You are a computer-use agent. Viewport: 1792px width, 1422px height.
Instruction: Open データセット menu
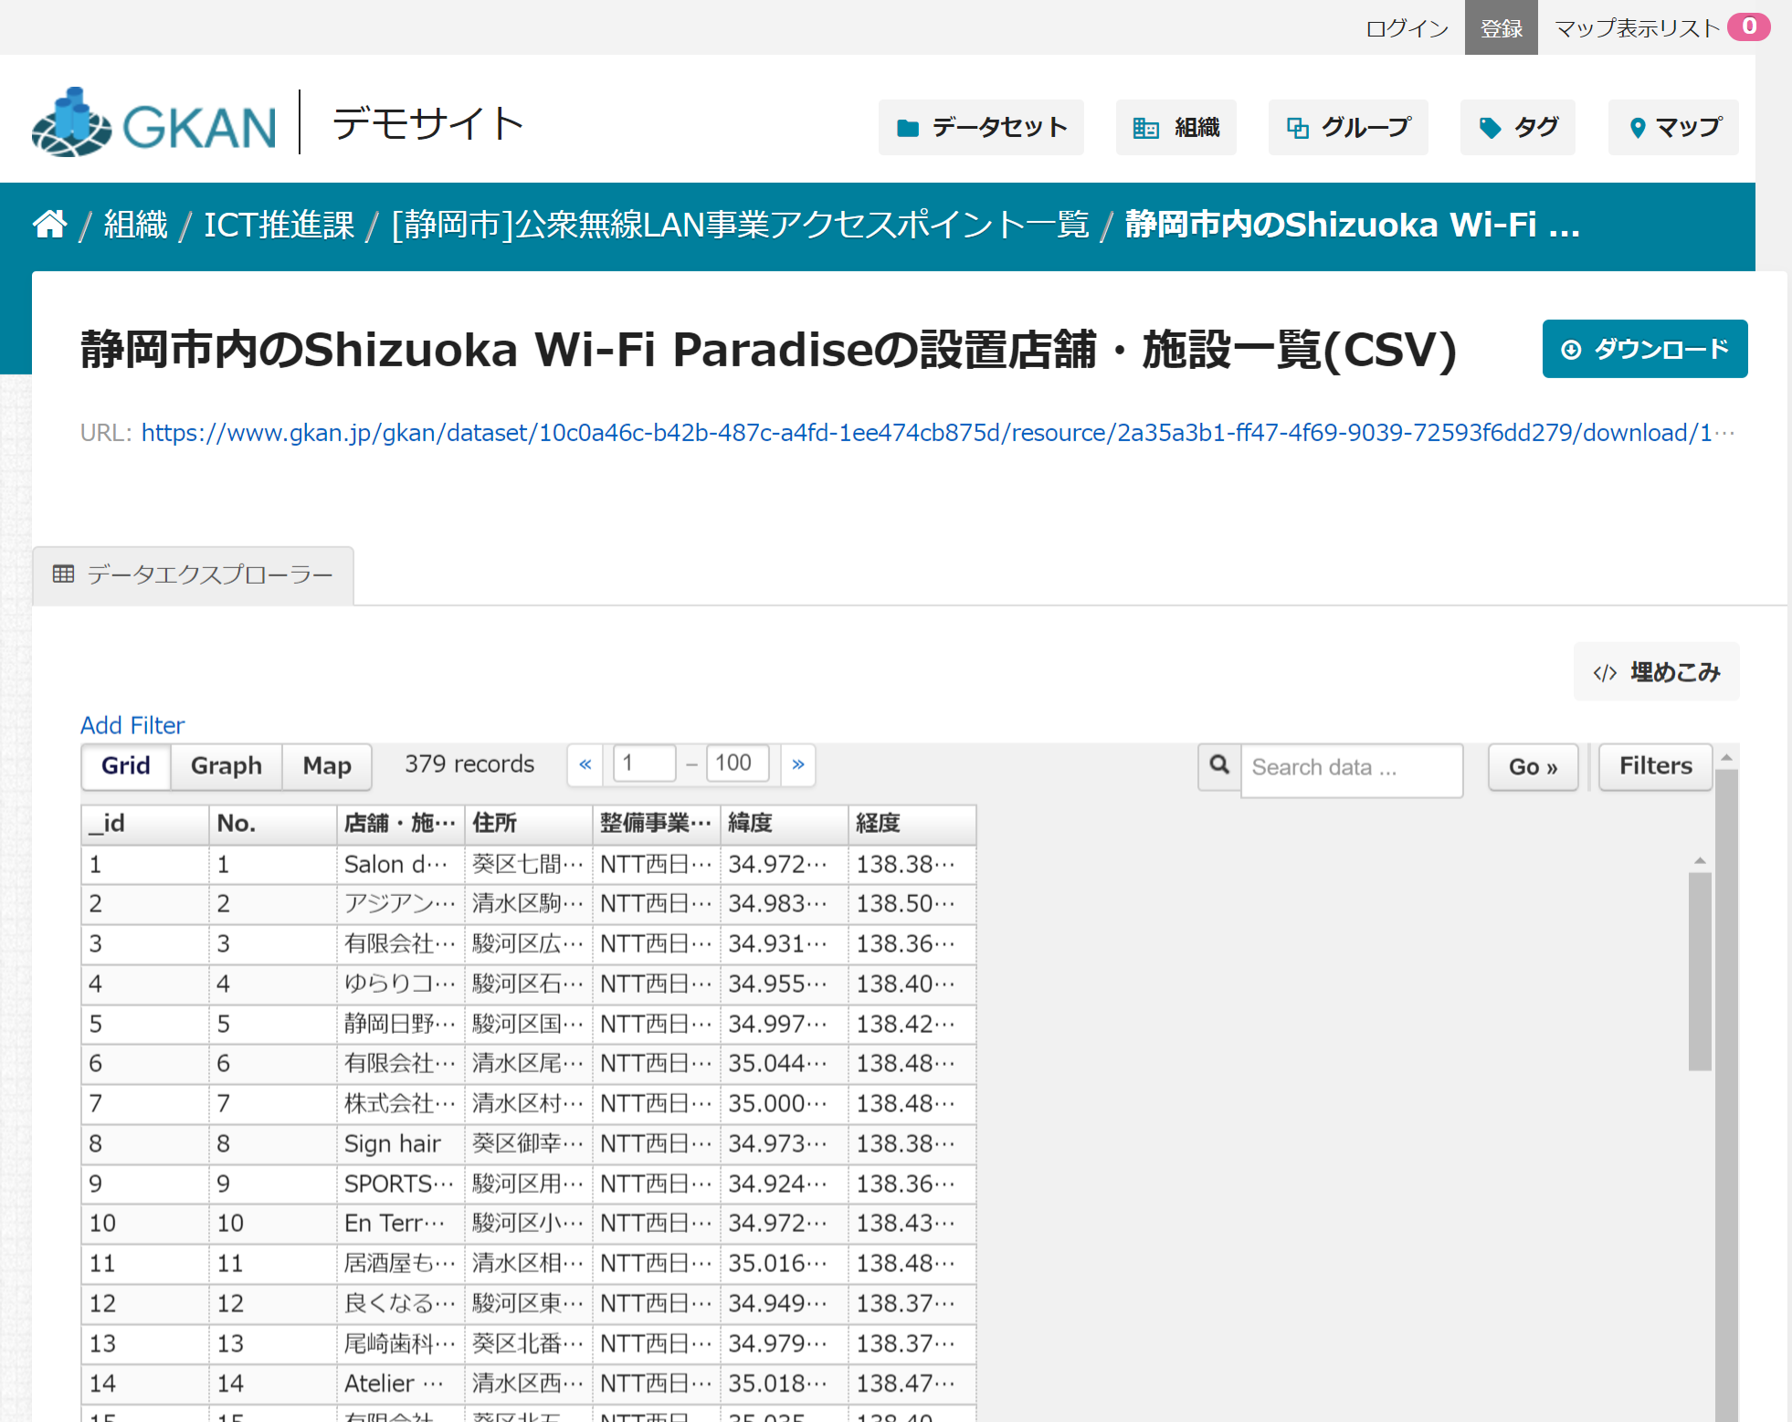[x=981, y=127]
